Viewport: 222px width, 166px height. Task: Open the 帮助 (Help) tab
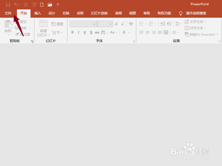coord(147,13)
